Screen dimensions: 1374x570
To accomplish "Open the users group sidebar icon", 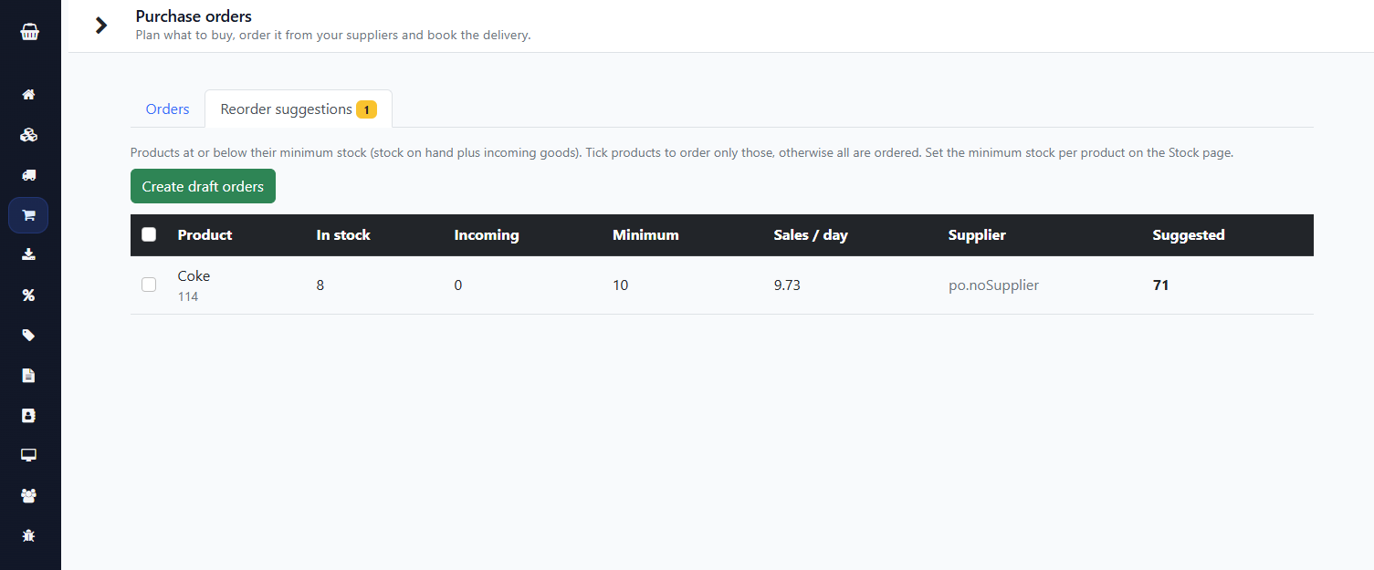I will pyautogui.click(x=28, y=495).
